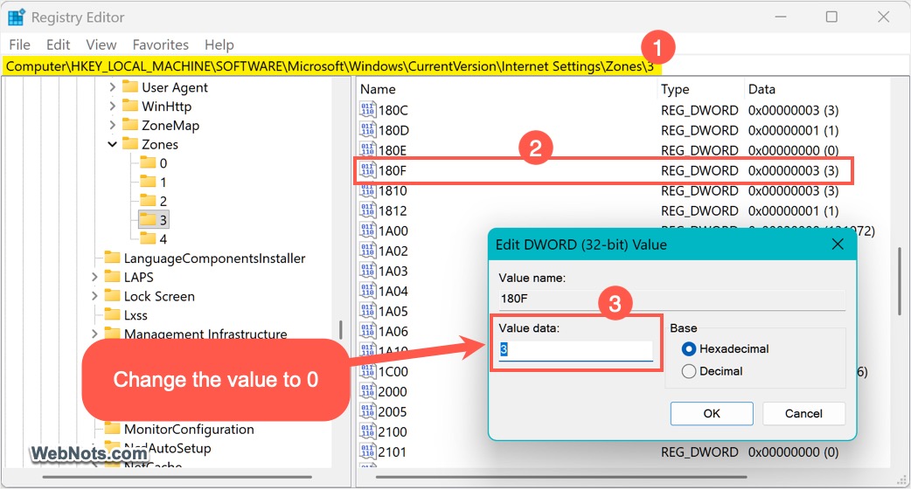Click into the Value data field
The height and width of the screenshot is (489, 911).
coord(575,349)
